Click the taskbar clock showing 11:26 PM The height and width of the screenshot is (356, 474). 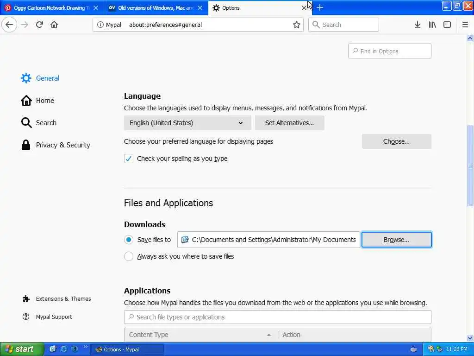[457, 350]
